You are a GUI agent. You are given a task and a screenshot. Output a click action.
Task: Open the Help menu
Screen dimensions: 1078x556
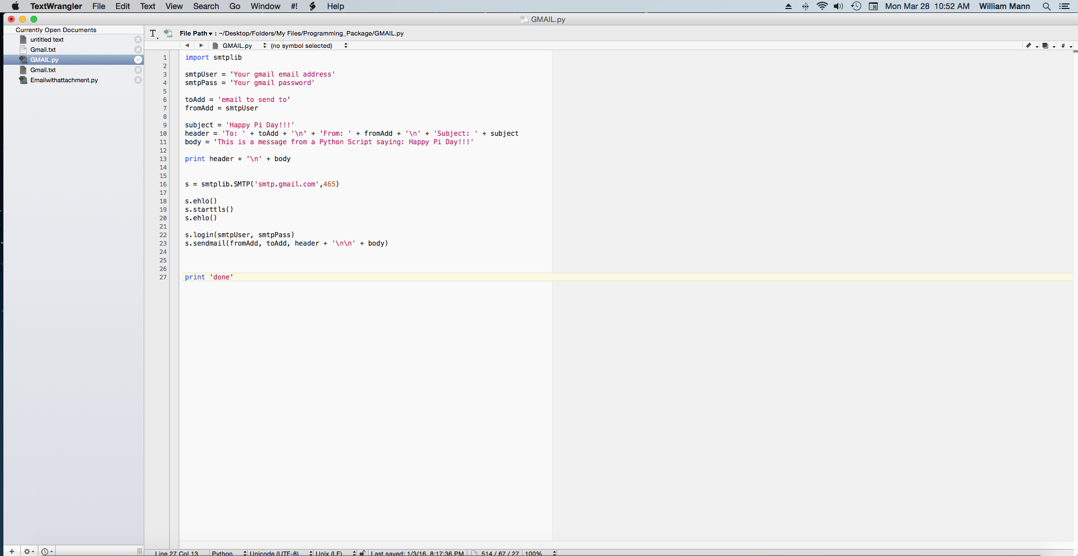335,6
